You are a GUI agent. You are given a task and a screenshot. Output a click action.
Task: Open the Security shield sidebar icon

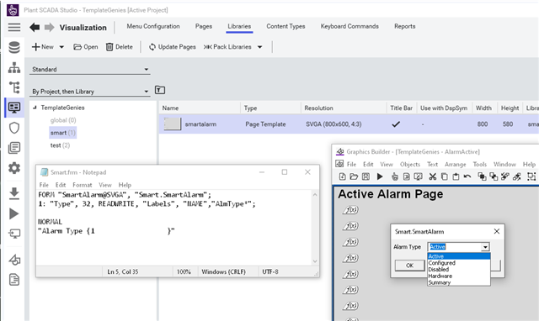[x=14, y=128]
